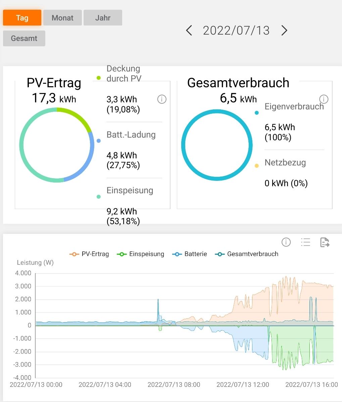Image resolution: width=342 pixels, height=402 pixels.
Task: Toggle Einspeisung series in chart legend
Action: [141, 254]
